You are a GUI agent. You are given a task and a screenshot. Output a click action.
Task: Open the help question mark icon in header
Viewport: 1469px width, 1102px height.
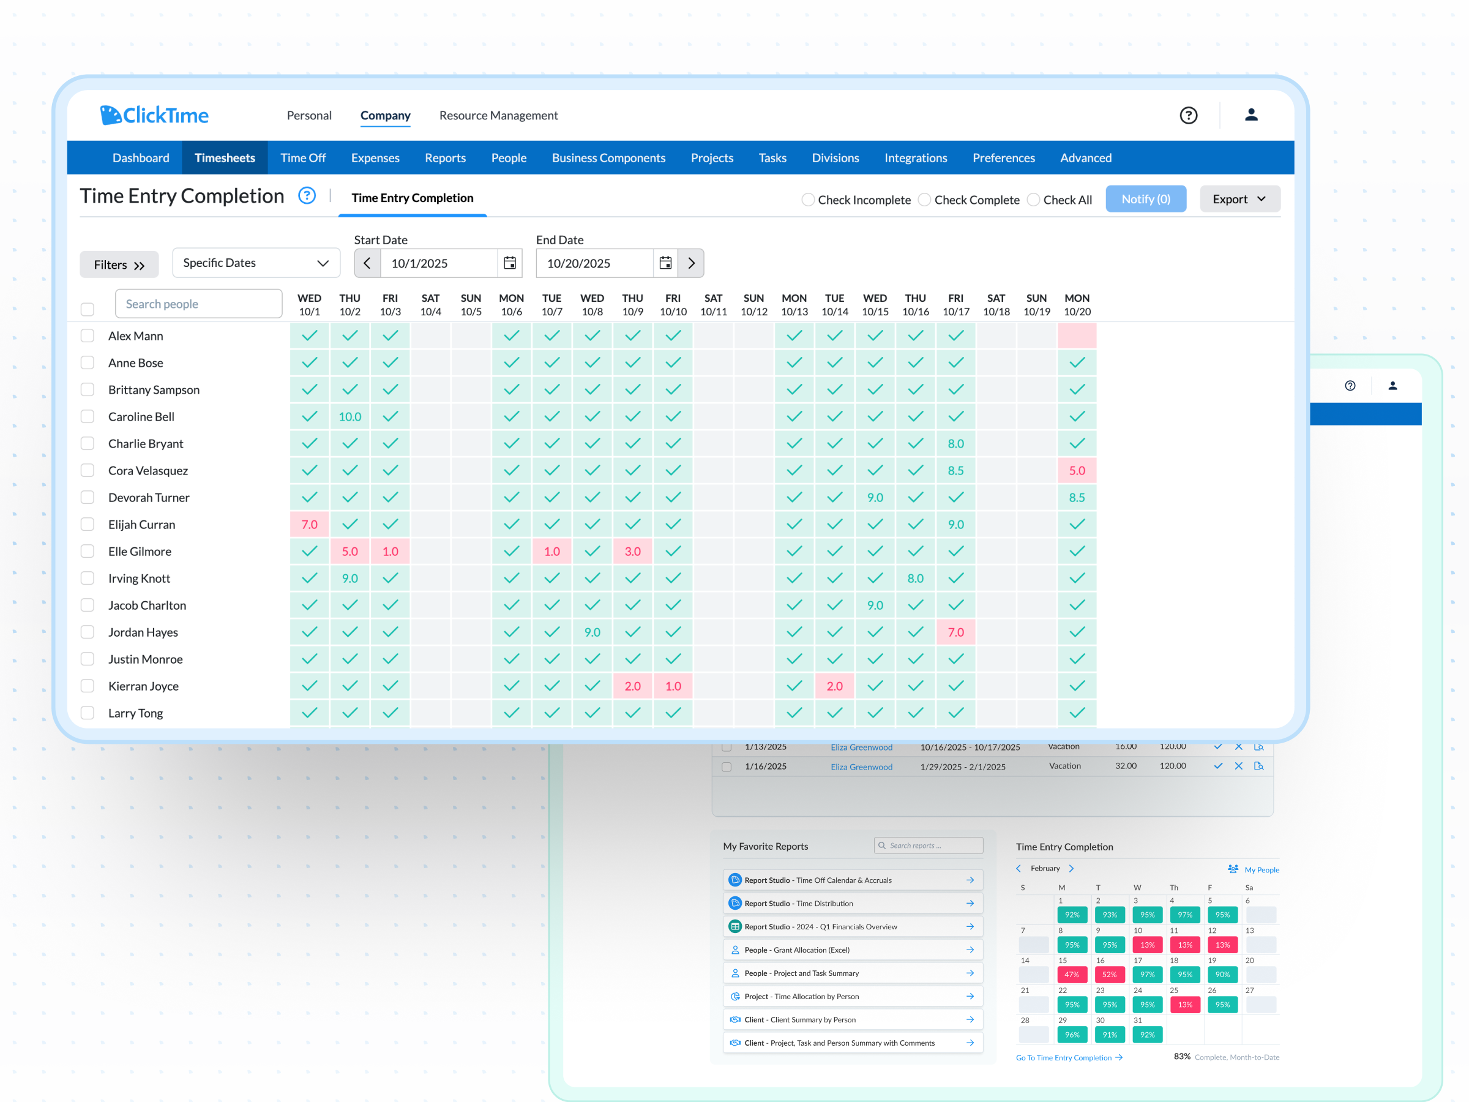(1188, 116)
